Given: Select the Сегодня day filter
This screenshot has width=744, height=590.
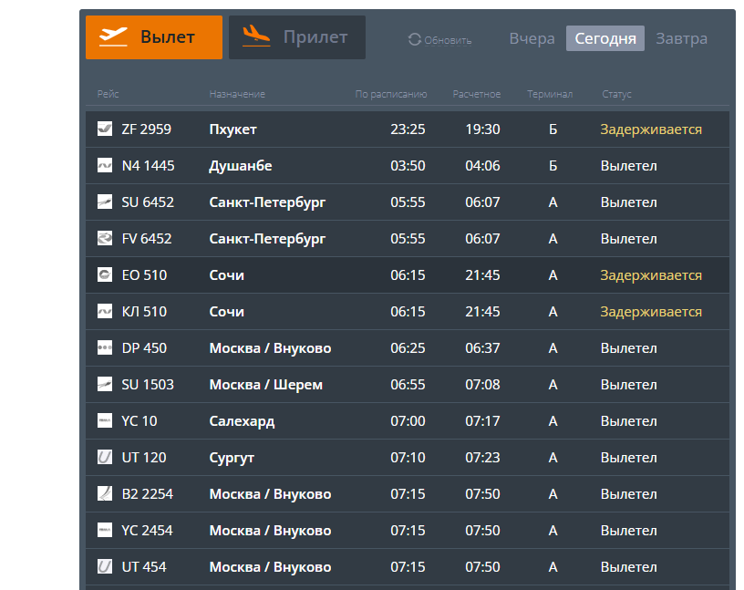Looking at the screenshot, I should pos(605,38).
